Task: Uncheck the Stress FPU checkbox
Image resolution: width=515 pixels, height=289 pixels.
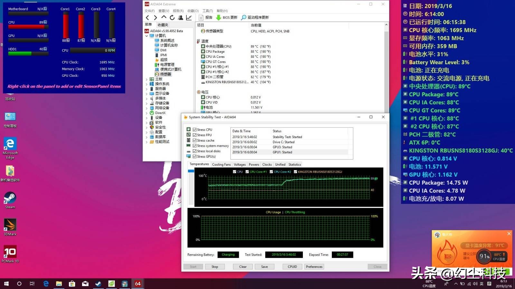Action: coord(194,135)
